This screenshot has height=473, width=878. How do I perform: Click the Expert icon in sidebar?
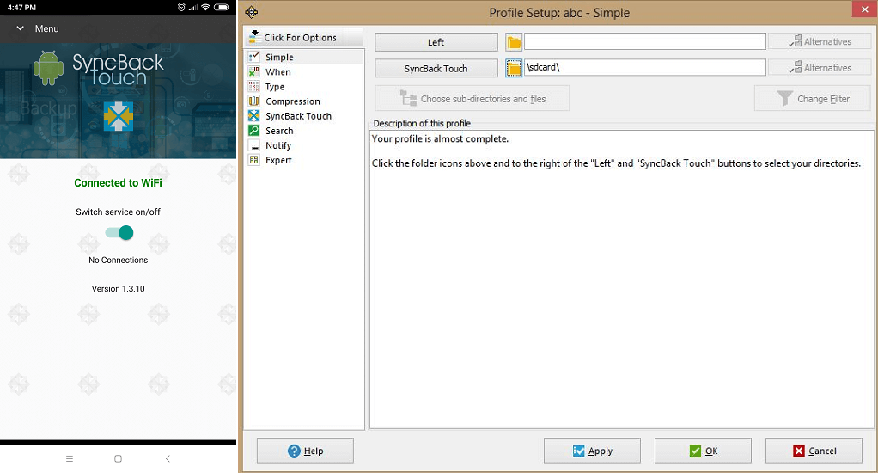tap(254, 160)
